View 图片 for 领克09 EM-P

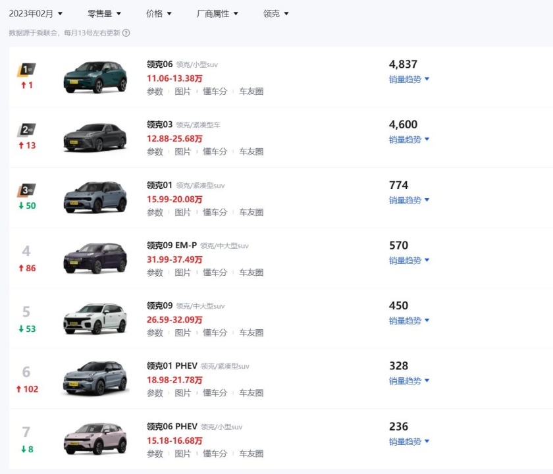(x=183, y=273)
